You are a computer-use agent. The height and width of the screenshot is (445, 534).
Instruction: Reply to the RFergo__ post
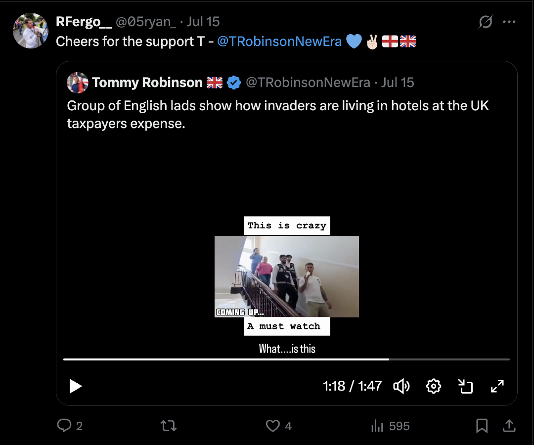click(65, 426)
